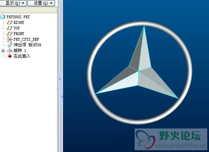Collapse the model tree panel left arrow
The image size is (209, 152).
60,79
